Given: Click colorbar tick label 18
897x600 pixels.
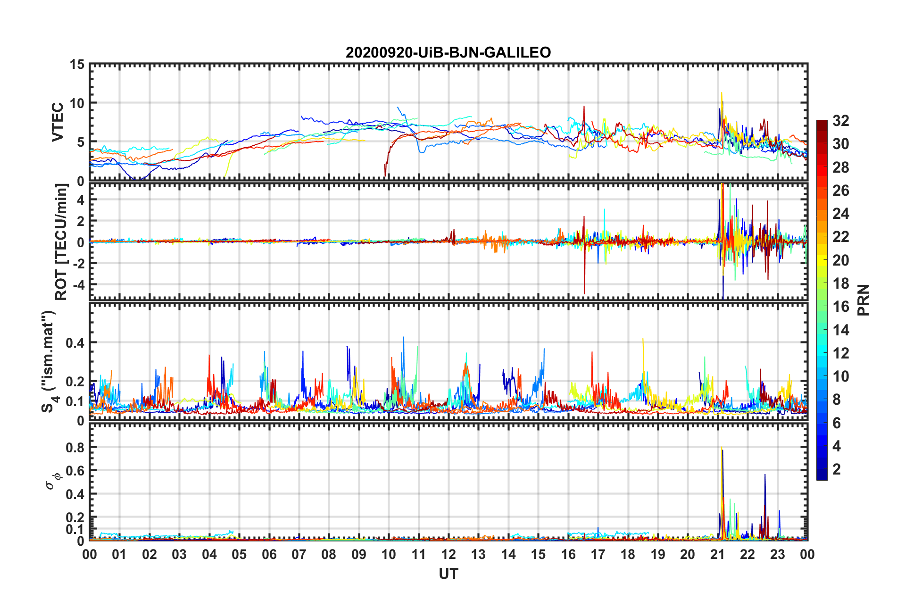Looking at the screenshot, I should pos(840,283).
